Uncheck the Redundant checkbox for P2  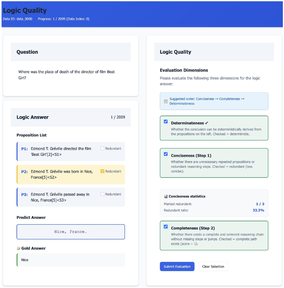coord(103,171)
